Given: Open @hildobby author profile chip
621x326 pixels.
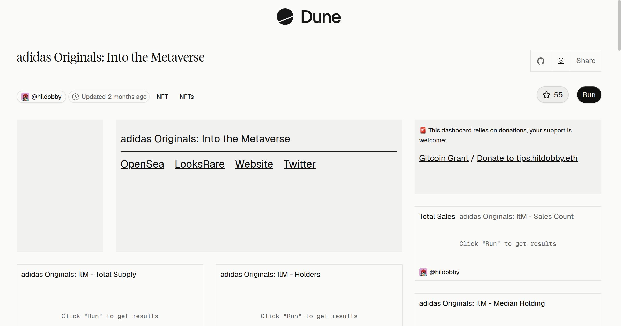Looking at the screenshot, I should tap(41, 97).
